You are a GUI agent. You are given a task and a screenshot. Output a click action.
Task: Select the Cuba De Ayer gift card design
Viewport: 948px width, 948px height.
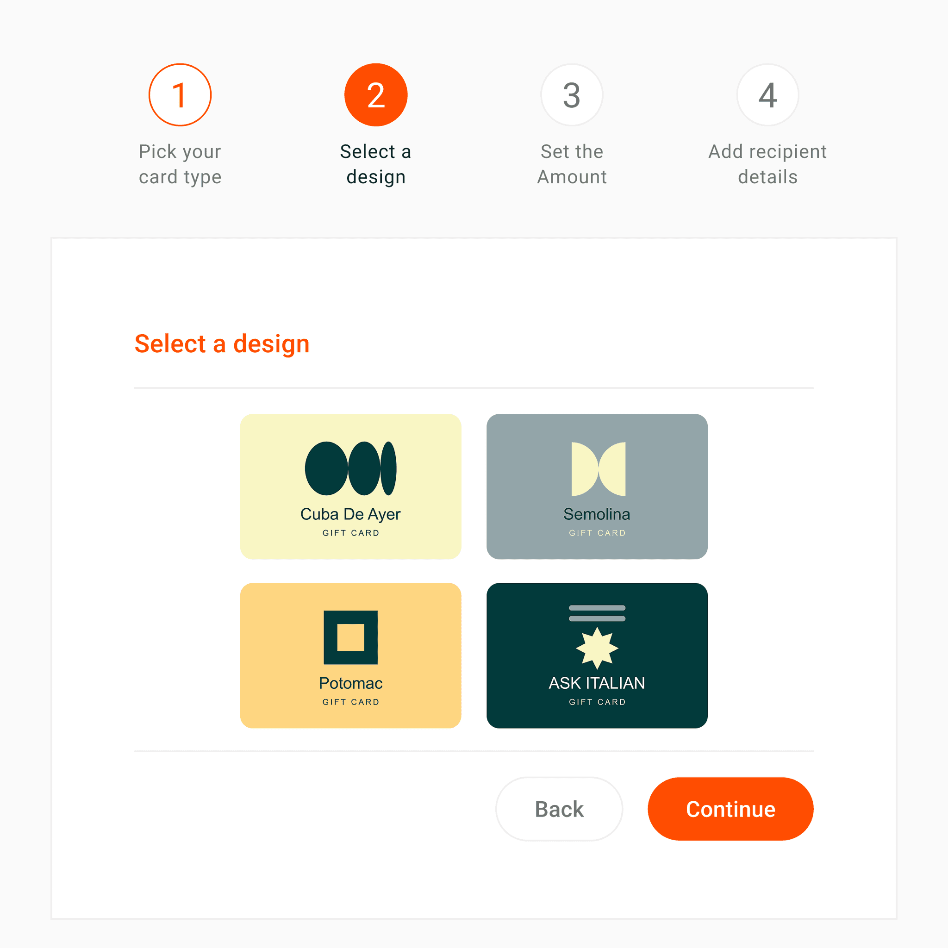351,486
